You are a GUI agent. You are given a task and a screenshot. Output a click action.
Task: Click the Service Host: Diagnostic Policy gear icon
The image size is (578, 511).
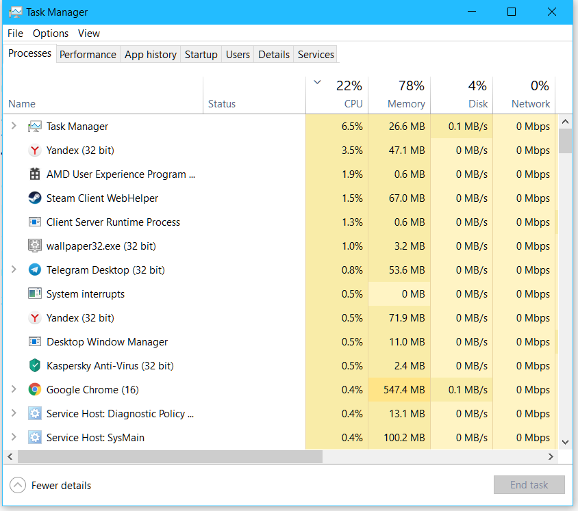click(x=35, y=413)
